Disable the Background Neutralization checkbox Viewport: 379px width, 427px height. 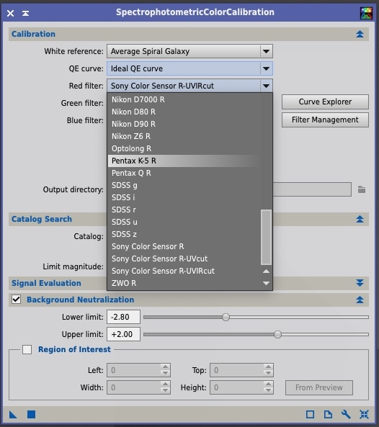[16, 300]
